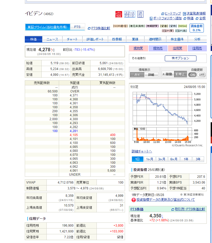Click the JPX 400 index badge
The height and width of the screenshot is (243, 212).
[119, 14]
